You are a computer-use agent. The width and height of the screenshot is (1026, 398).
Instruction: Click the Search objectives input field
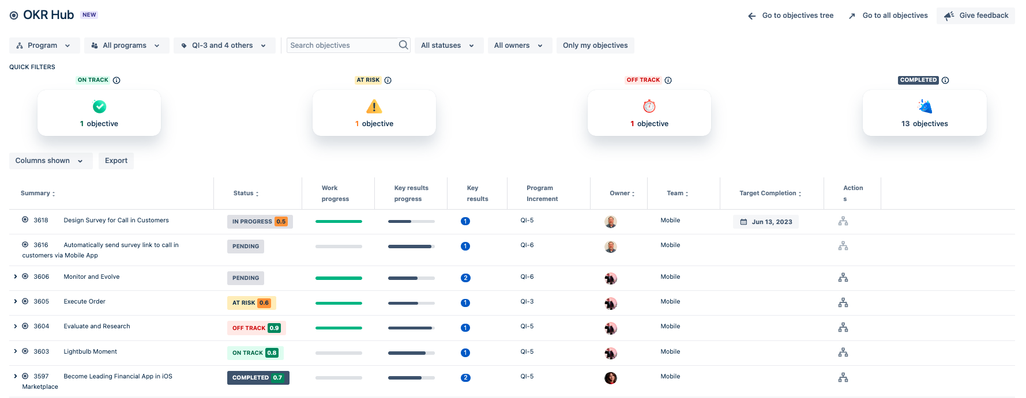pos(348,46)
